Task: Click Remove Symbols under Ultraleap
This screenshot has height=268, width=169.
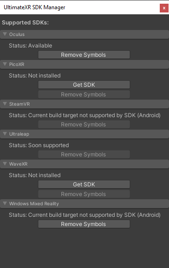Action: [x=84, y=155]
